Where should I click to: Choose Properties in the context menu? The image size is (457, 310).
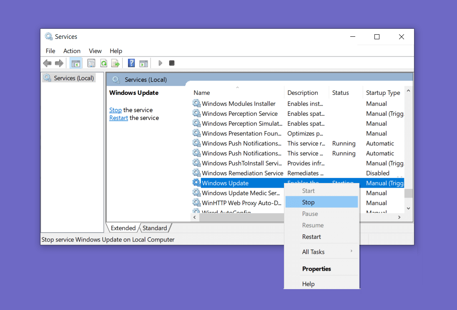[321, 269]
